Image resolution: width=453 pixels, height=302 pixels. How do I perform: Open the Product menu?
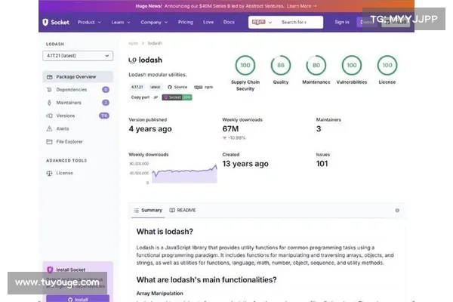pyautogui.click(x=89, y=22)
